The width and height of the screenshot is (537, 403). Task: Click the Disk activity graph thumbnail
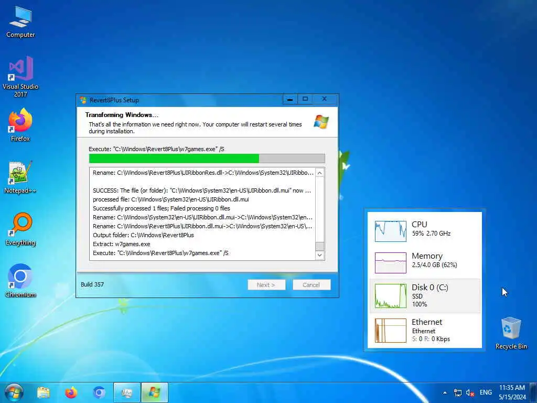point(390,296)
